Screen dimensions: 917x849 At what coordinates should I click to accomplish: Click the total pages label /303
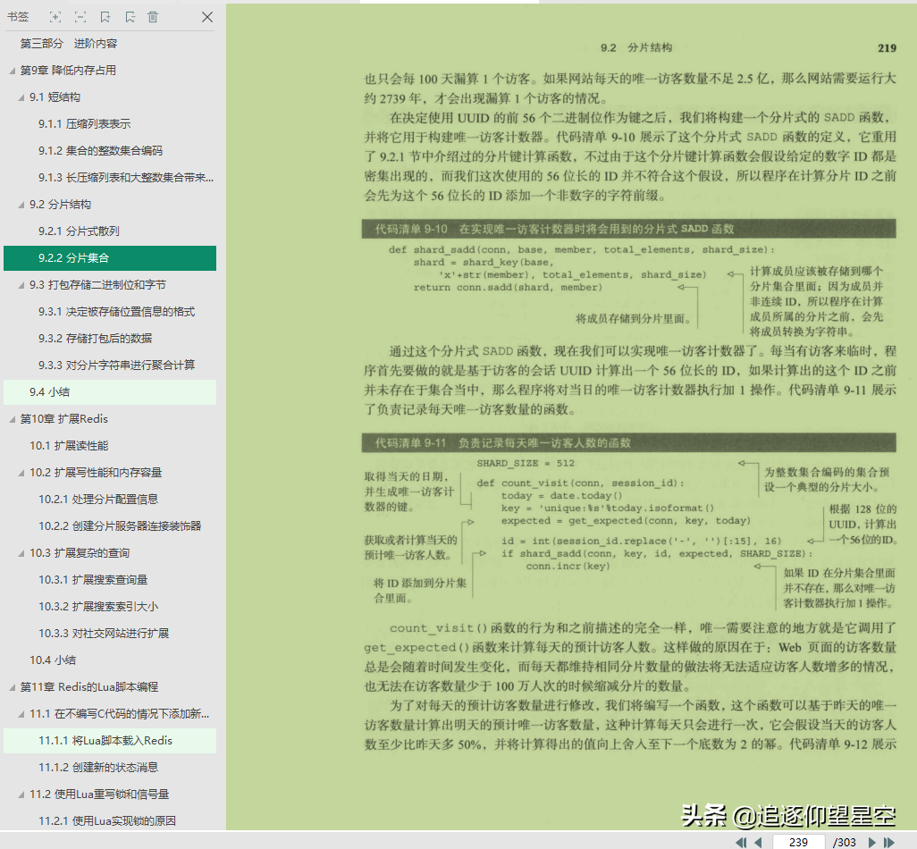(844, 842)
